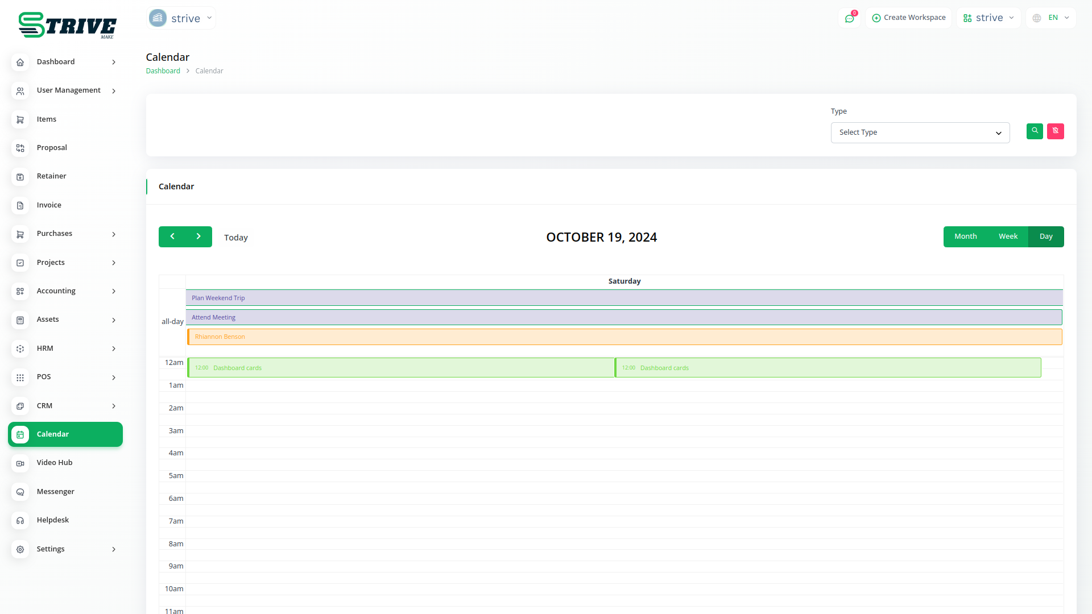Open the Select Type dropdown

point(920,132)
